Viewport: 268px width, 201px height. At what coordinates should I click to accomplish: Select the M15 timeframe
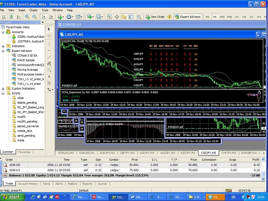(x=222, y=17)
